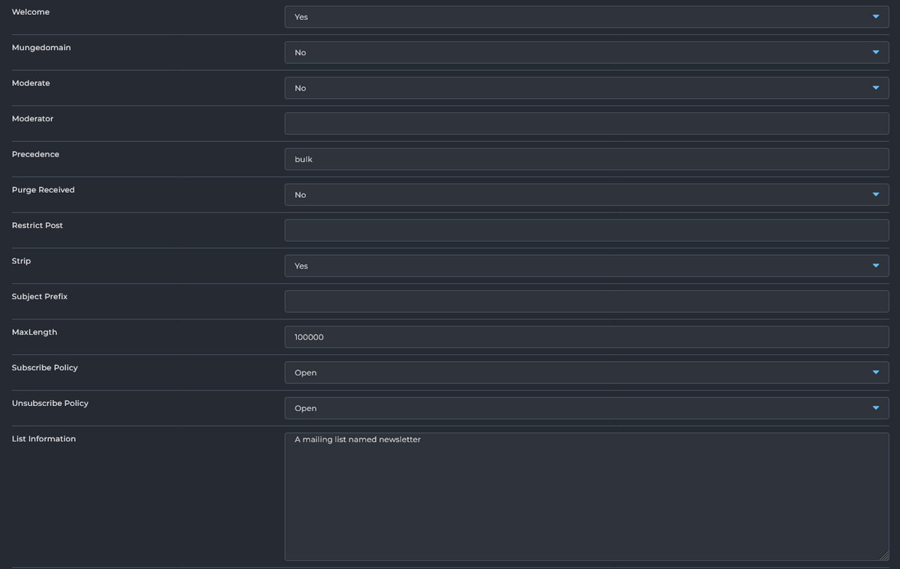Open the Moderate dropdown set to No
The height and width of the screenshot is (569, 900).
click(x=586, y=88)
